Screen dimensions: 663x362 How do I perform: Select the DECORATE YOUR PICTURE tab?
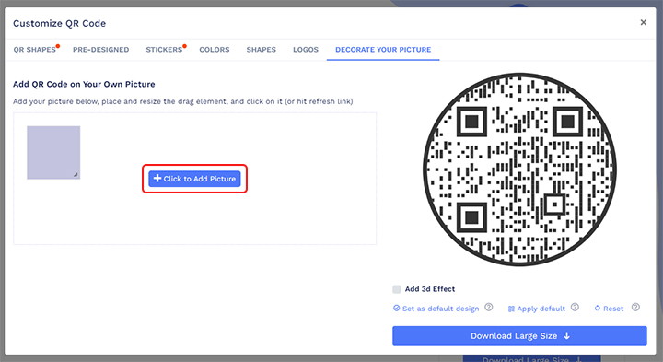tap(383, 50)
